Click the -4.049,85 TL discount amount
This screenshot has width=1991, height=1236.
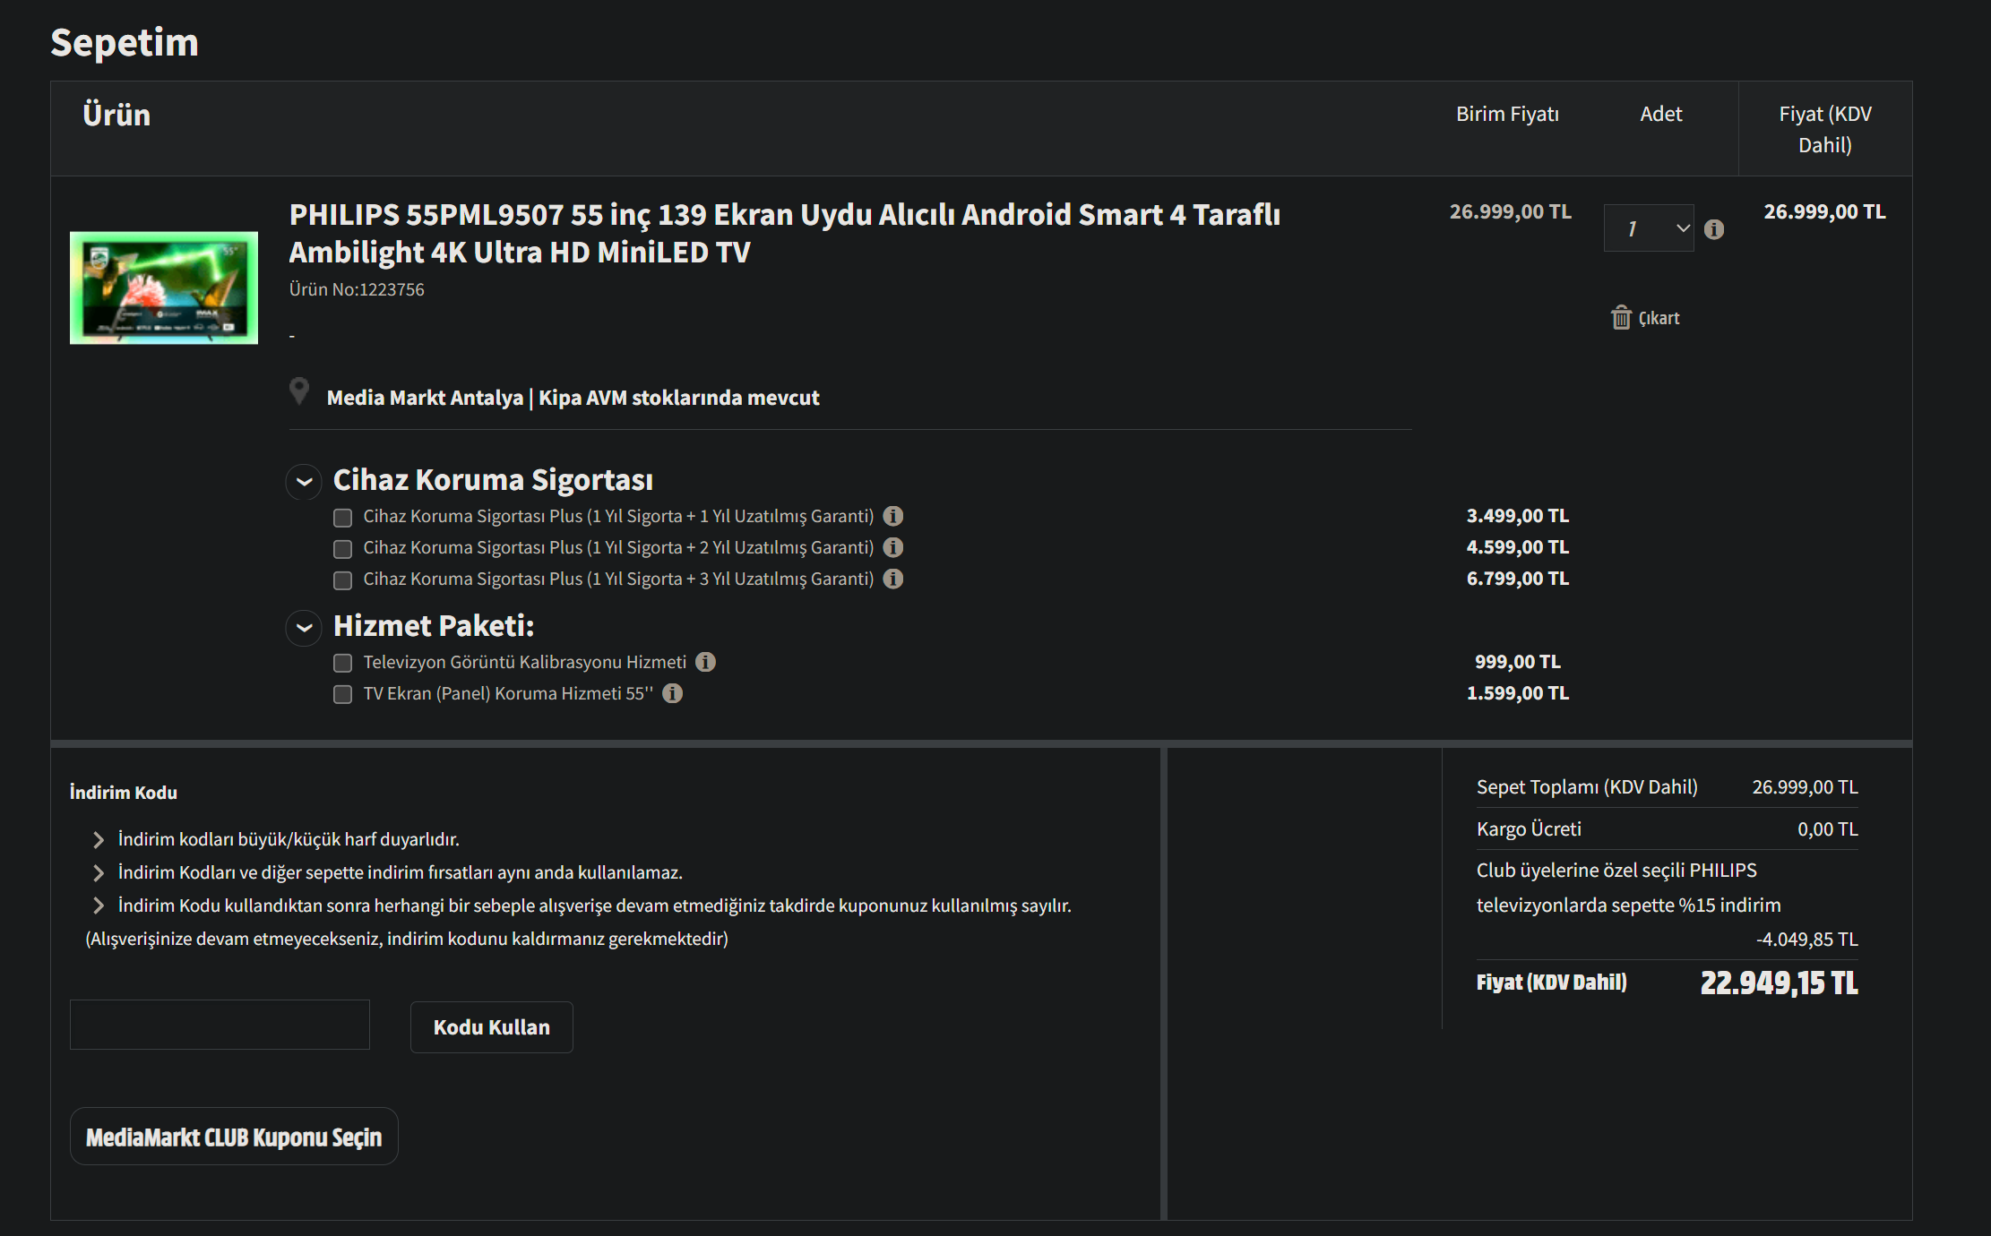pyautogui.click(x=1806, y=940)
